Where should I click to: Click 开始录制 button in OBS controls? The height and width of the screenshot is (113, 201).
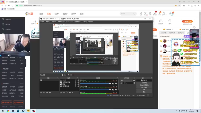tap(144, 83)
